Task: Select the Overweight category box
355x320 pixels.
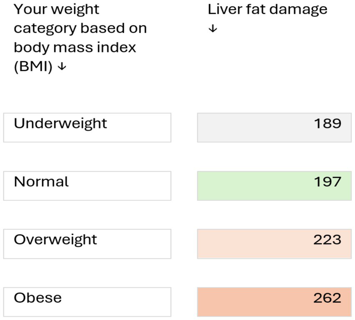Action: click(x=87, y=244)
